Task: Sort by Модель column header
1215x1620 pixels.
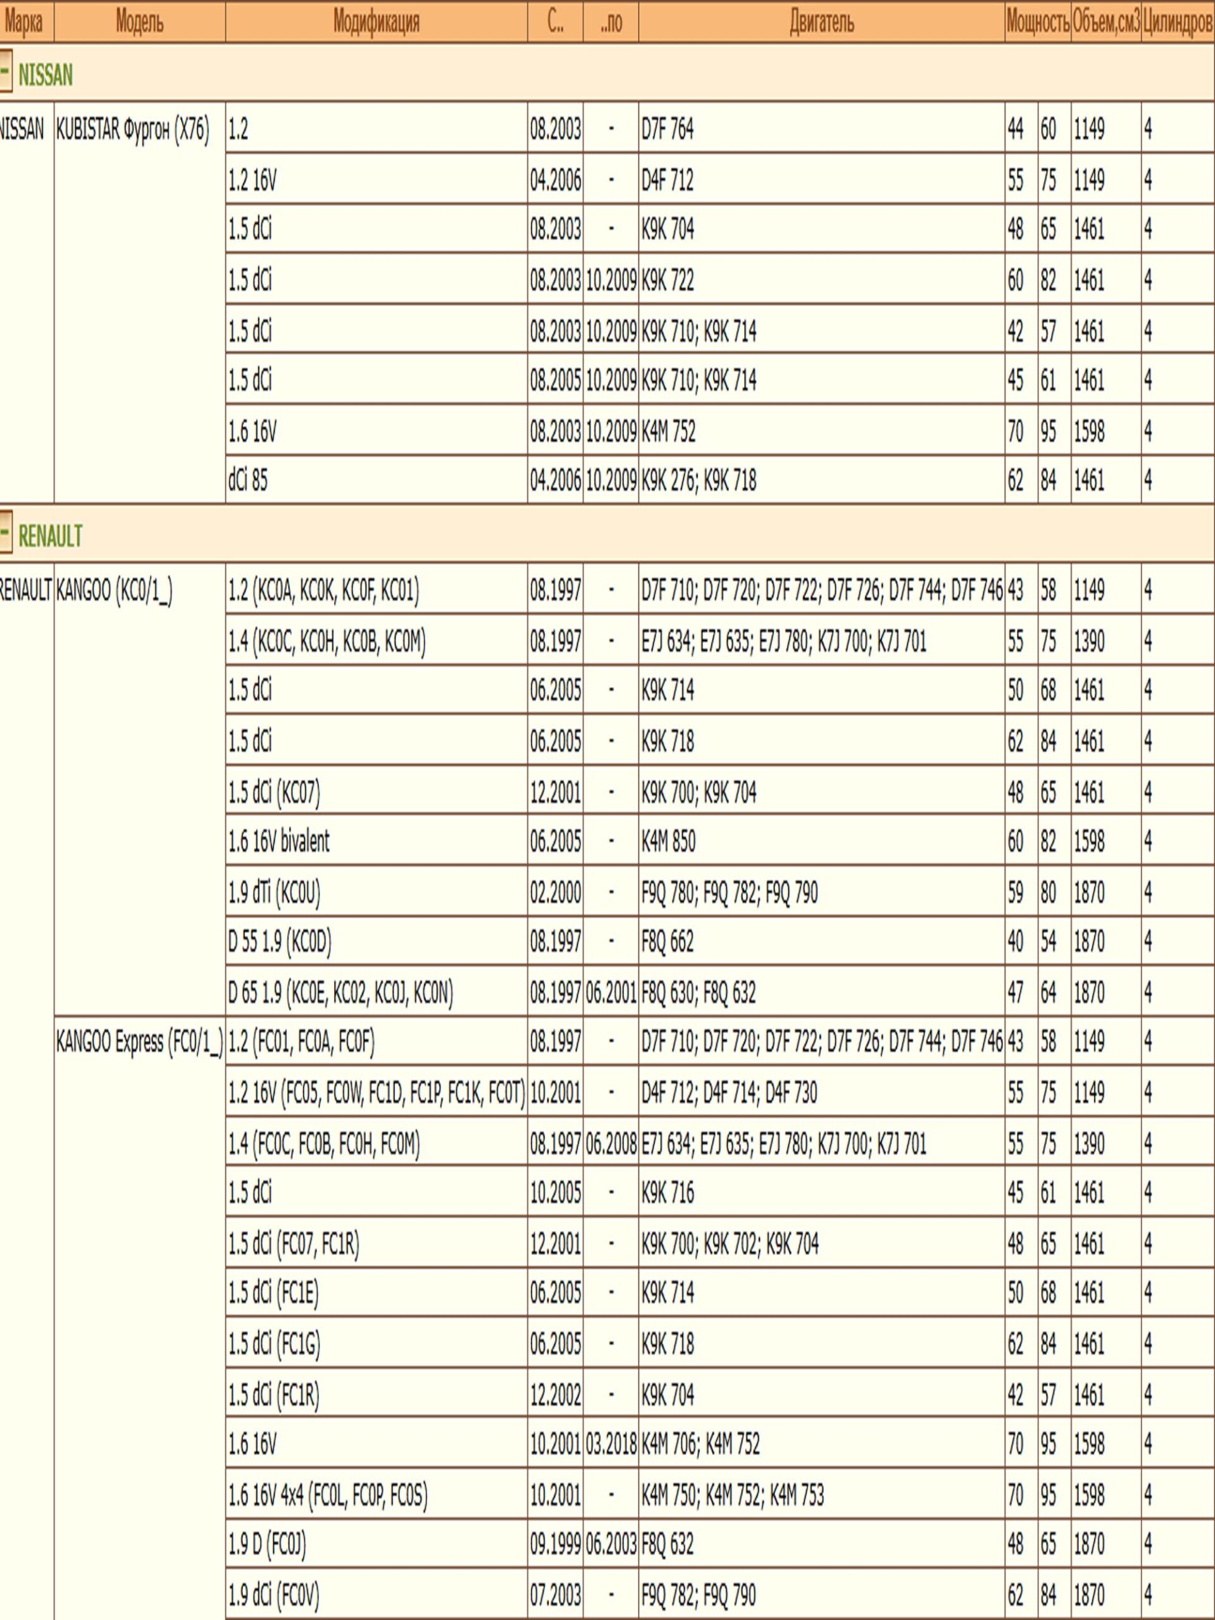Action: 139,22
